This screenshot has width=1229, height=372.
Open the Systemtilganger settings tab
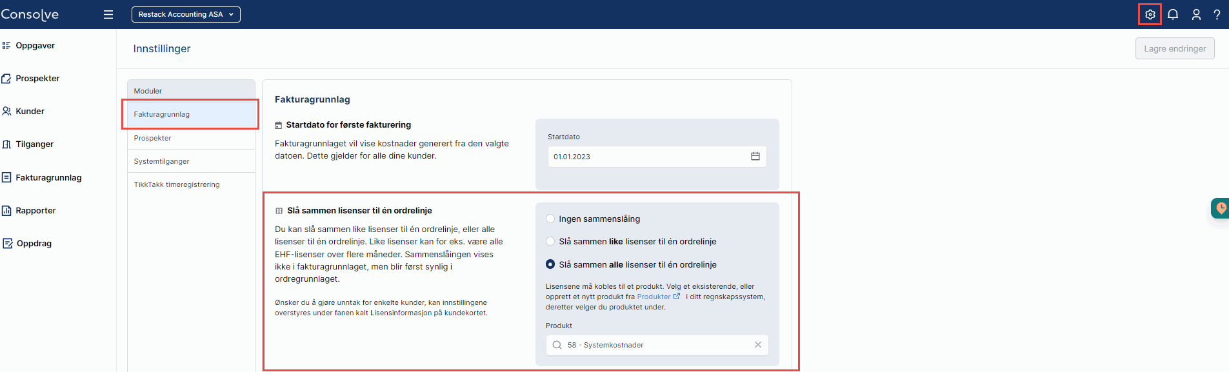point(162,161)
